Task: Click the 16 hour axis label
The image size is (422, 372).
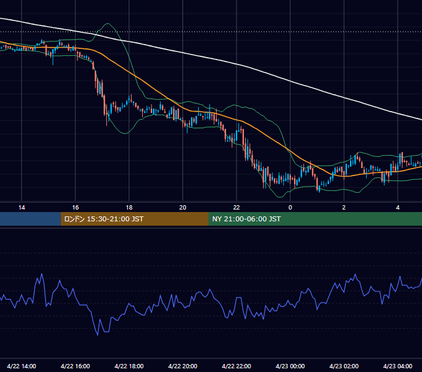Action: 75,208
